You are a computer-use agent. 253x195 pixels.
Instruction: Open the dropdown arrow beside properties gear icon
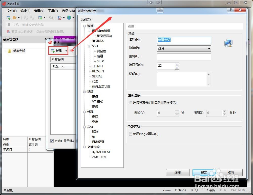(44, 18)
